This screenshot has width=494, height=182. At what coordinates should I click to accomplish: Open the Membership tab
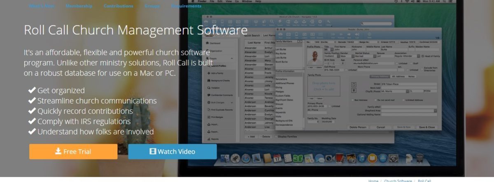79,6
